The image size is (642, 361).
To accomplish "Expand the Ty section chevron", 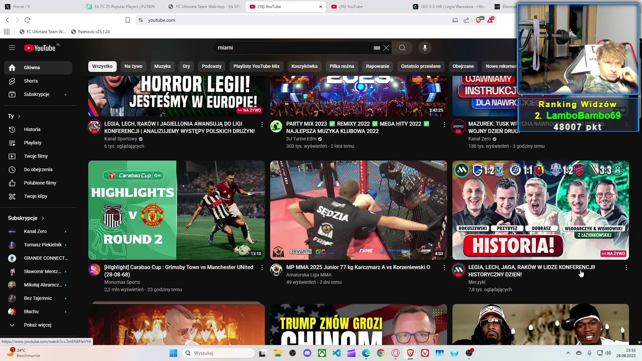I will point(19,116).
